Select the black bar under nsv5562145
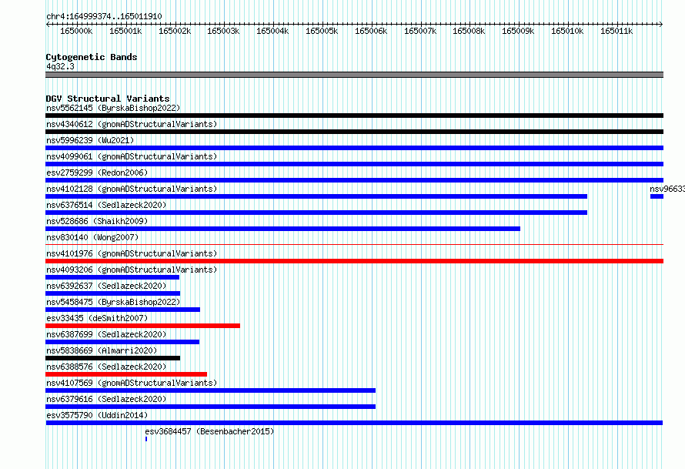 tap(354, 116)
